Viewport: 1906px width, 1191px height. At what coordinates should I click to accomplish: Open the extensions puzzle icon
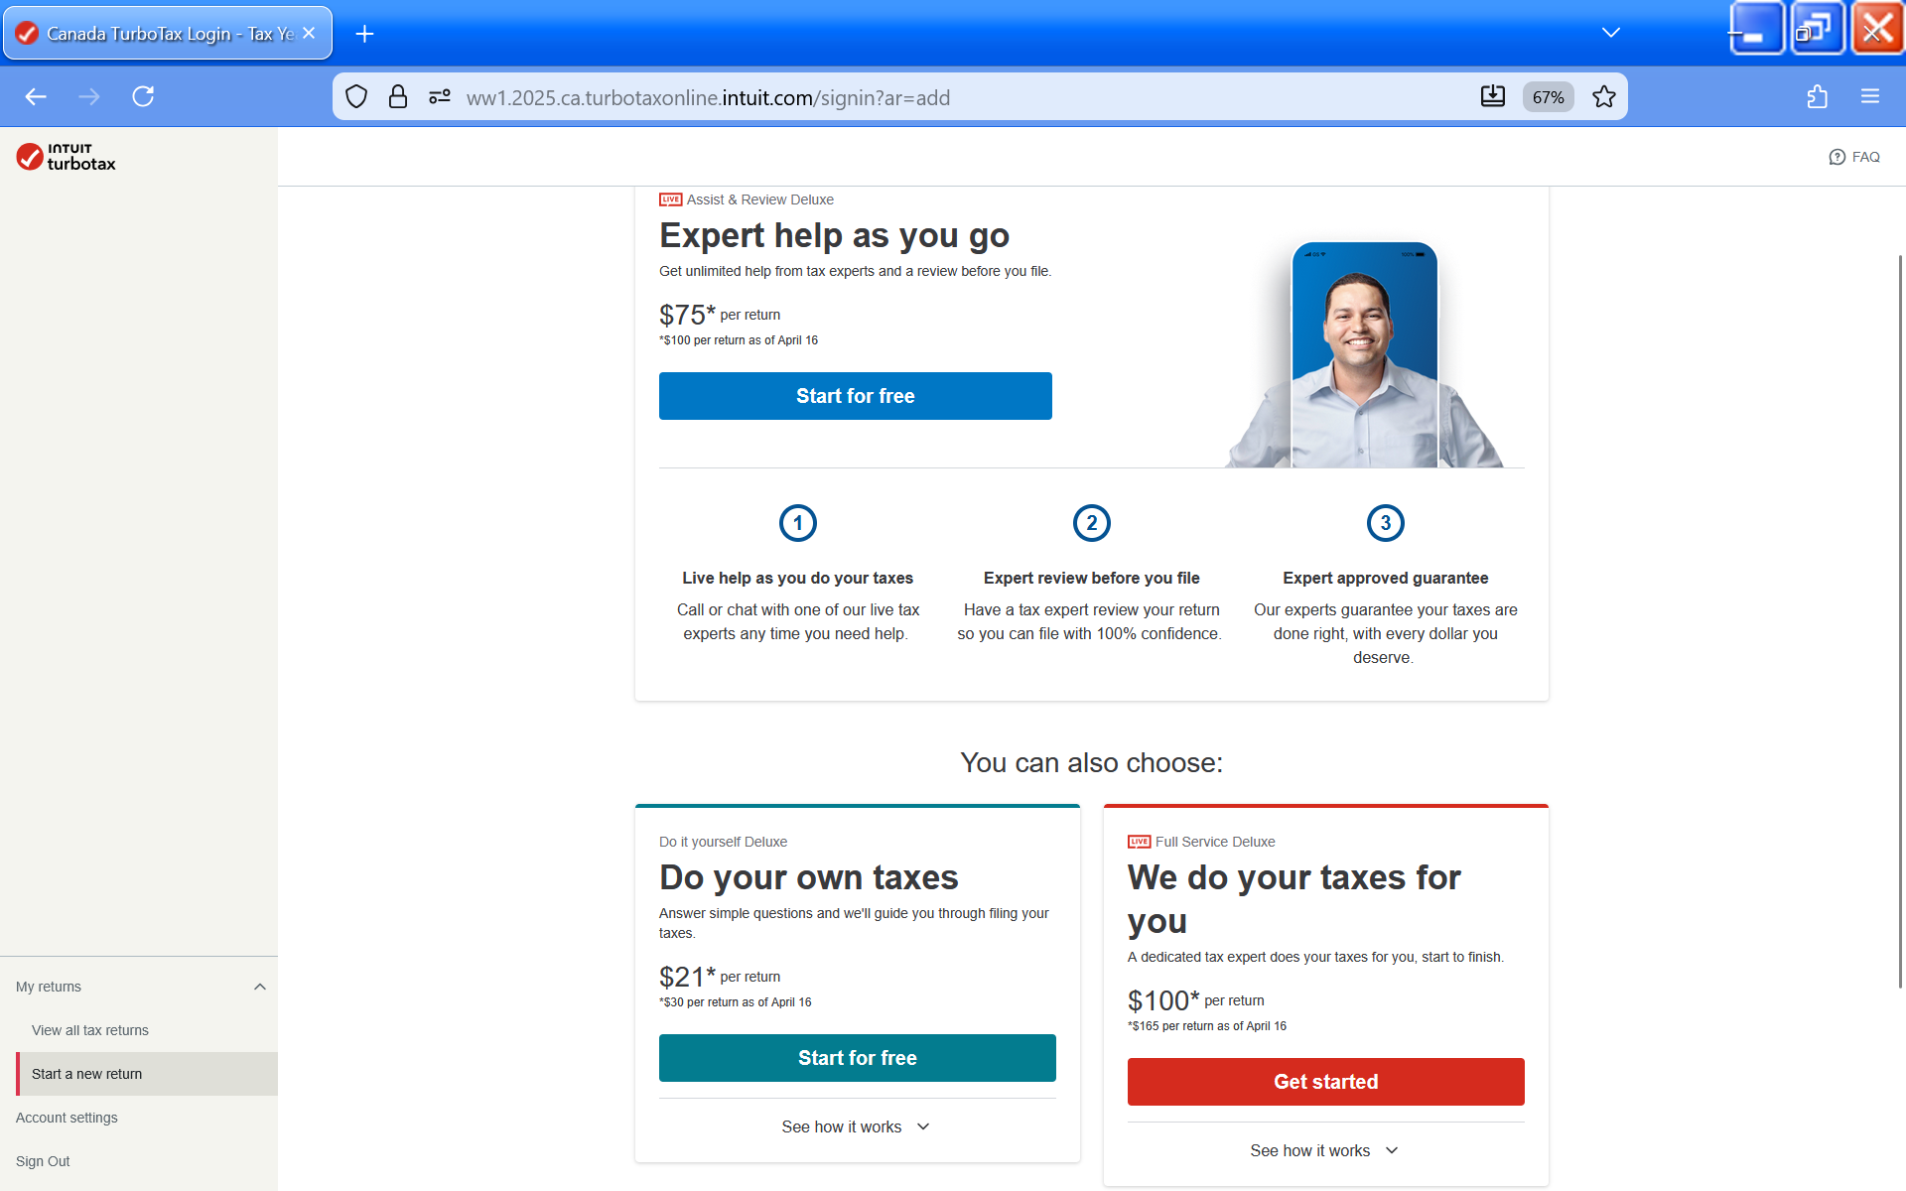pyautogui.click(x=1817, y=96)
